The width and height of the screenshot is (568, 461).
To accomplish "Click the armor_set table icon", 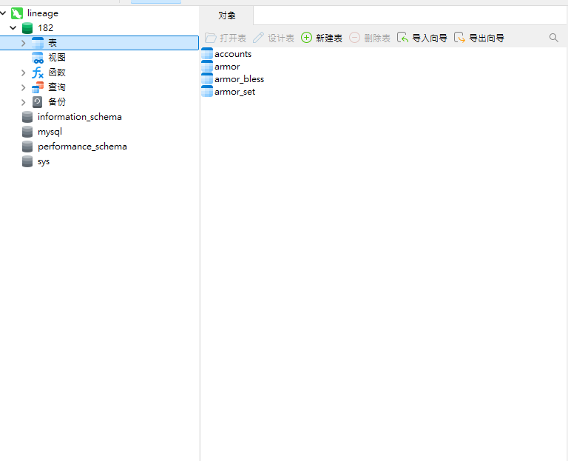I will click(207, 91).
